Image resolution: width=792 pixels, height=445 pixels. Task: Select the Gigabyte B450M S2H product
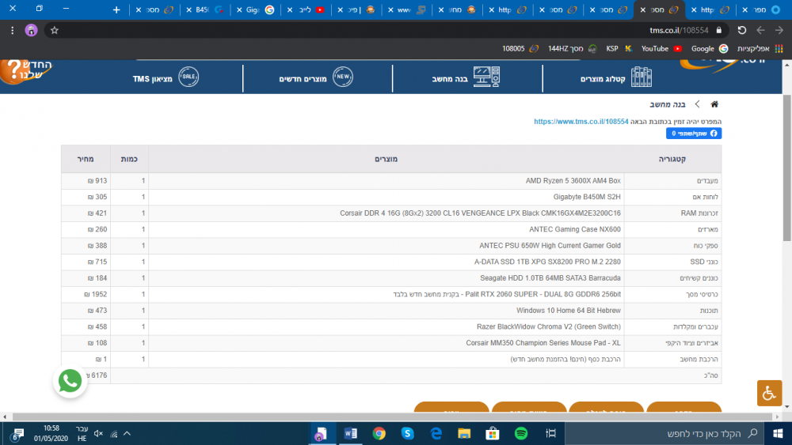coord(586,197)
